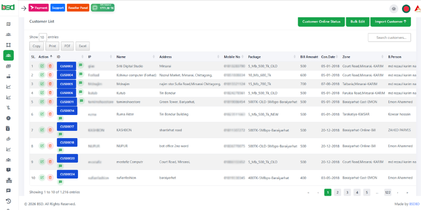This screenshot has width=421, height=210.
Task: Click the Search customers input field
Action: [389, 37]
